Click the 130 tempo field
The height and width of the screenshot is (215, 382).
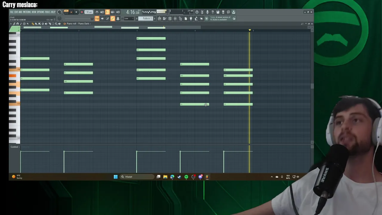[x=89, y=12]
